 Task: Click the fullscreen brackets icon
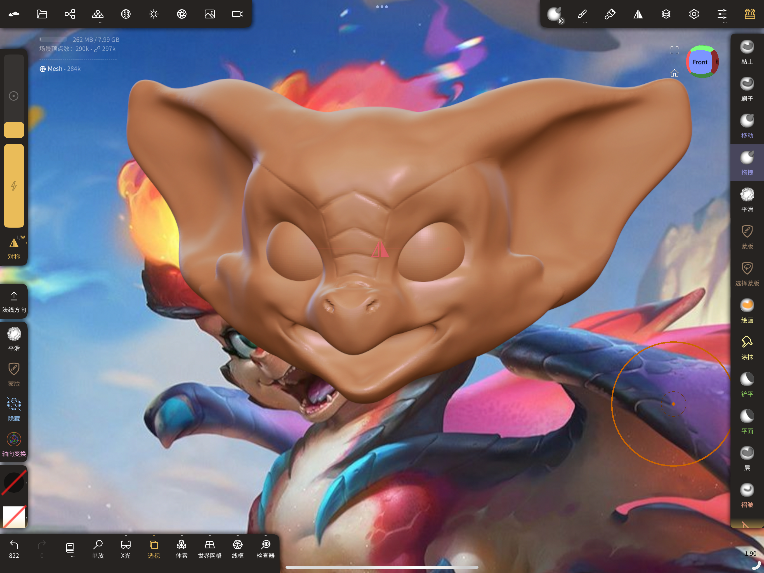point(674,50)
